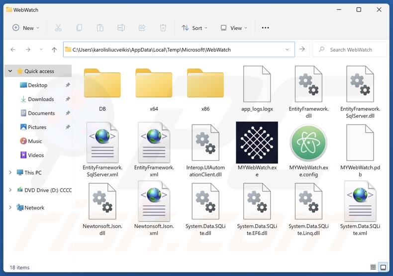Select the Newtonsoft.Json.dll file
The height and width of the screenshot is (276, 393).
(x=102, y=209)
